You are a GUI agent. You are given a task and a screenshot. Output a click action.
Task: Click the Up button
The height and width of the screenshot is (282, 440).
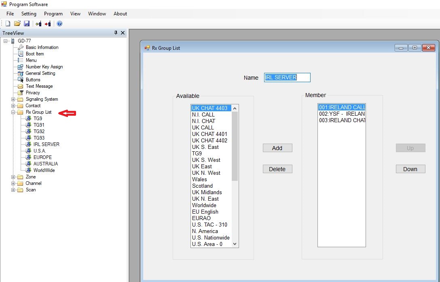(410, 148)
